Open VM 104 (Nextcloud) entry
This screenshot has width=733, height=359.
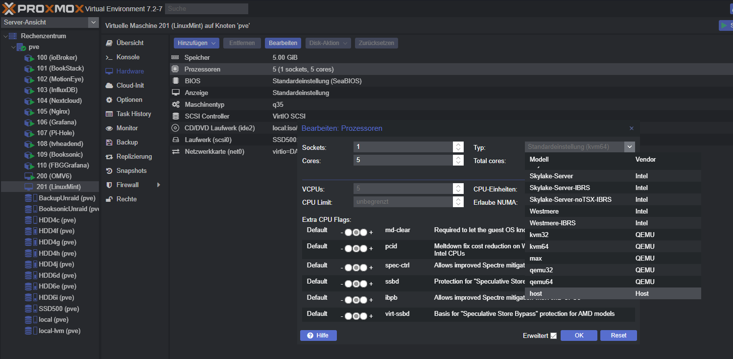point(59,101)
